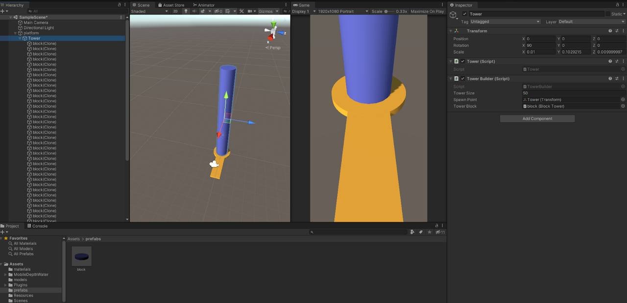The width and height of the screenshot is (627, 303).
Task: Open Transform component three-dot context menu
Action: (x=623, y=31)
